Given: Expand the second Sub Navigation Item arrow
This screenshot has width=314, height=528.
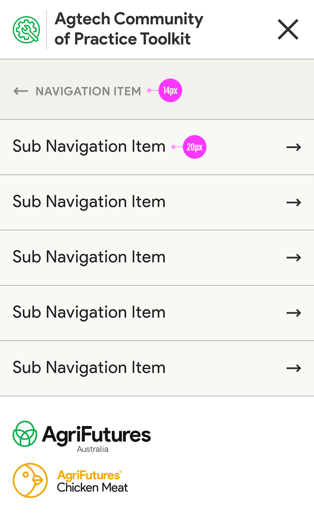Looking at the screenshot, I should point(294,203).
